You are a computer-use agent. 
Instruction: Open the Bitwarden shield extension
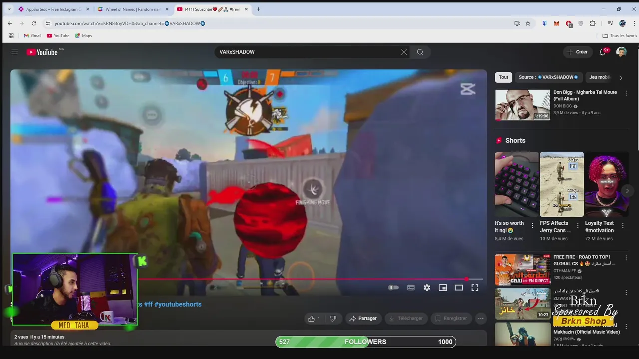tap(544, 23)
